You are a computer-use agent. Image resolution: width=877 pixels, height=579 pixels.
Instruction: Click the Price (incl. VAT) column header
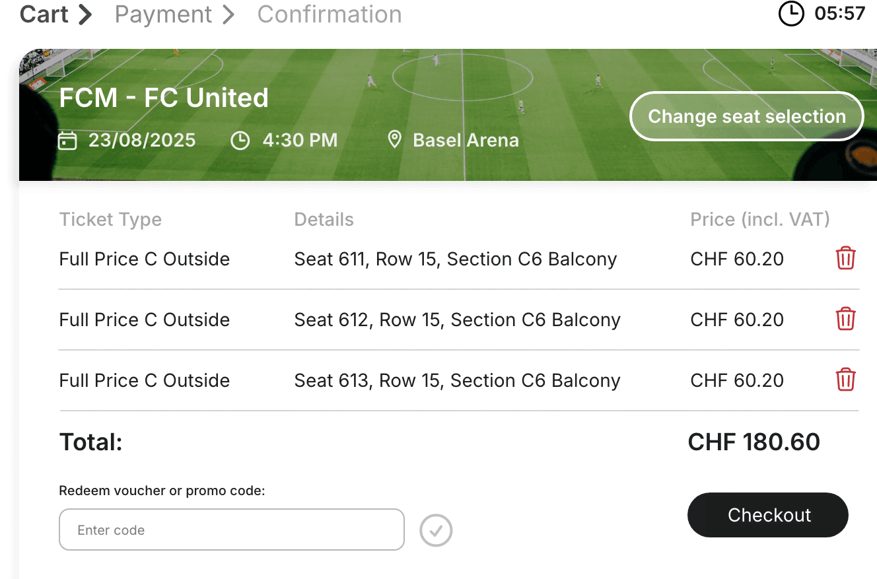[759, 219]
